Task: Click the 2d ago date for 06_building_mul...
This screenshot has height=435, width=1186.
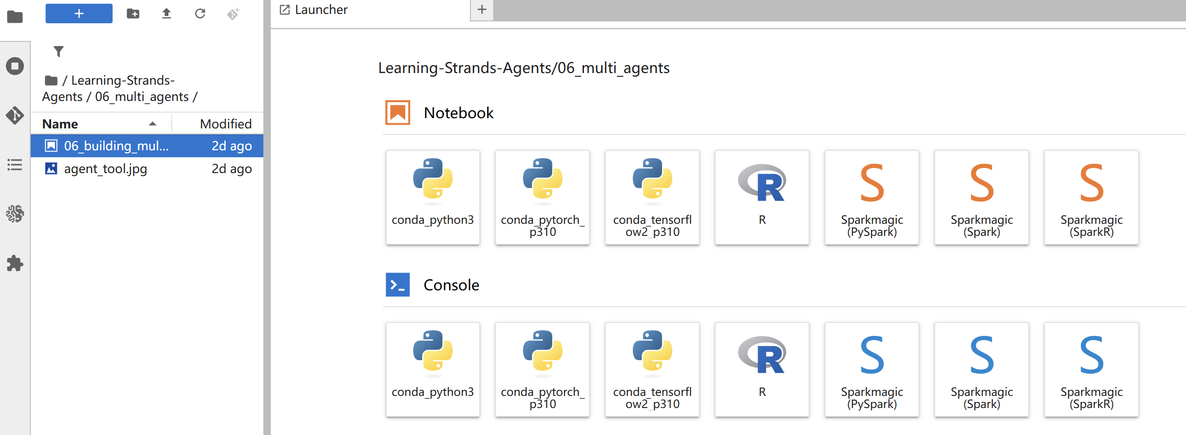Action: coord(232,146)
